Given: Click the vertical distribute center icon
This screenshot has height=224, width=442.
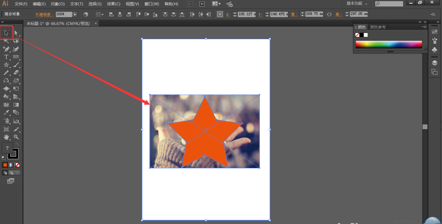Looking at the screenshot, I should (x=174, y=14).
